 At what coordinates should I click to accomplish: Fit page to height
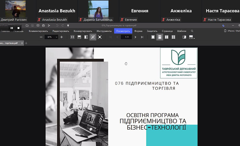point(86,37)
